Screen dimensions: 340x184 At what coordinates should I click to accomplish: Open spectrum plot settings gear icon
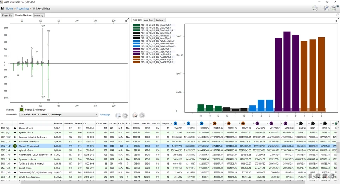tap(125, 115)
